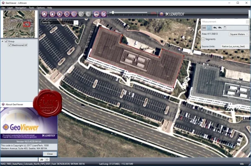Open the Layer menu
The width and height of the screenshot is (251, 166).
tap(10, 8)
